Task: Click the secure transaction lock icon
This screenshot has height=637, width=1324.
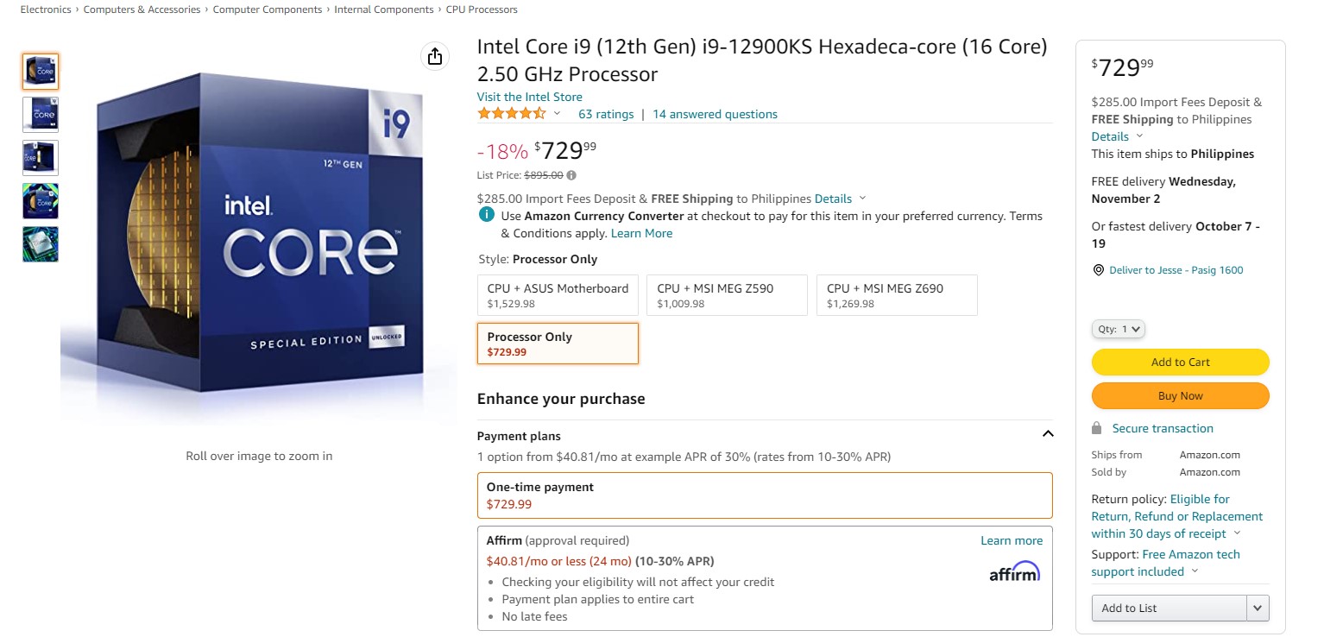Action: [x=1097, y=428]
